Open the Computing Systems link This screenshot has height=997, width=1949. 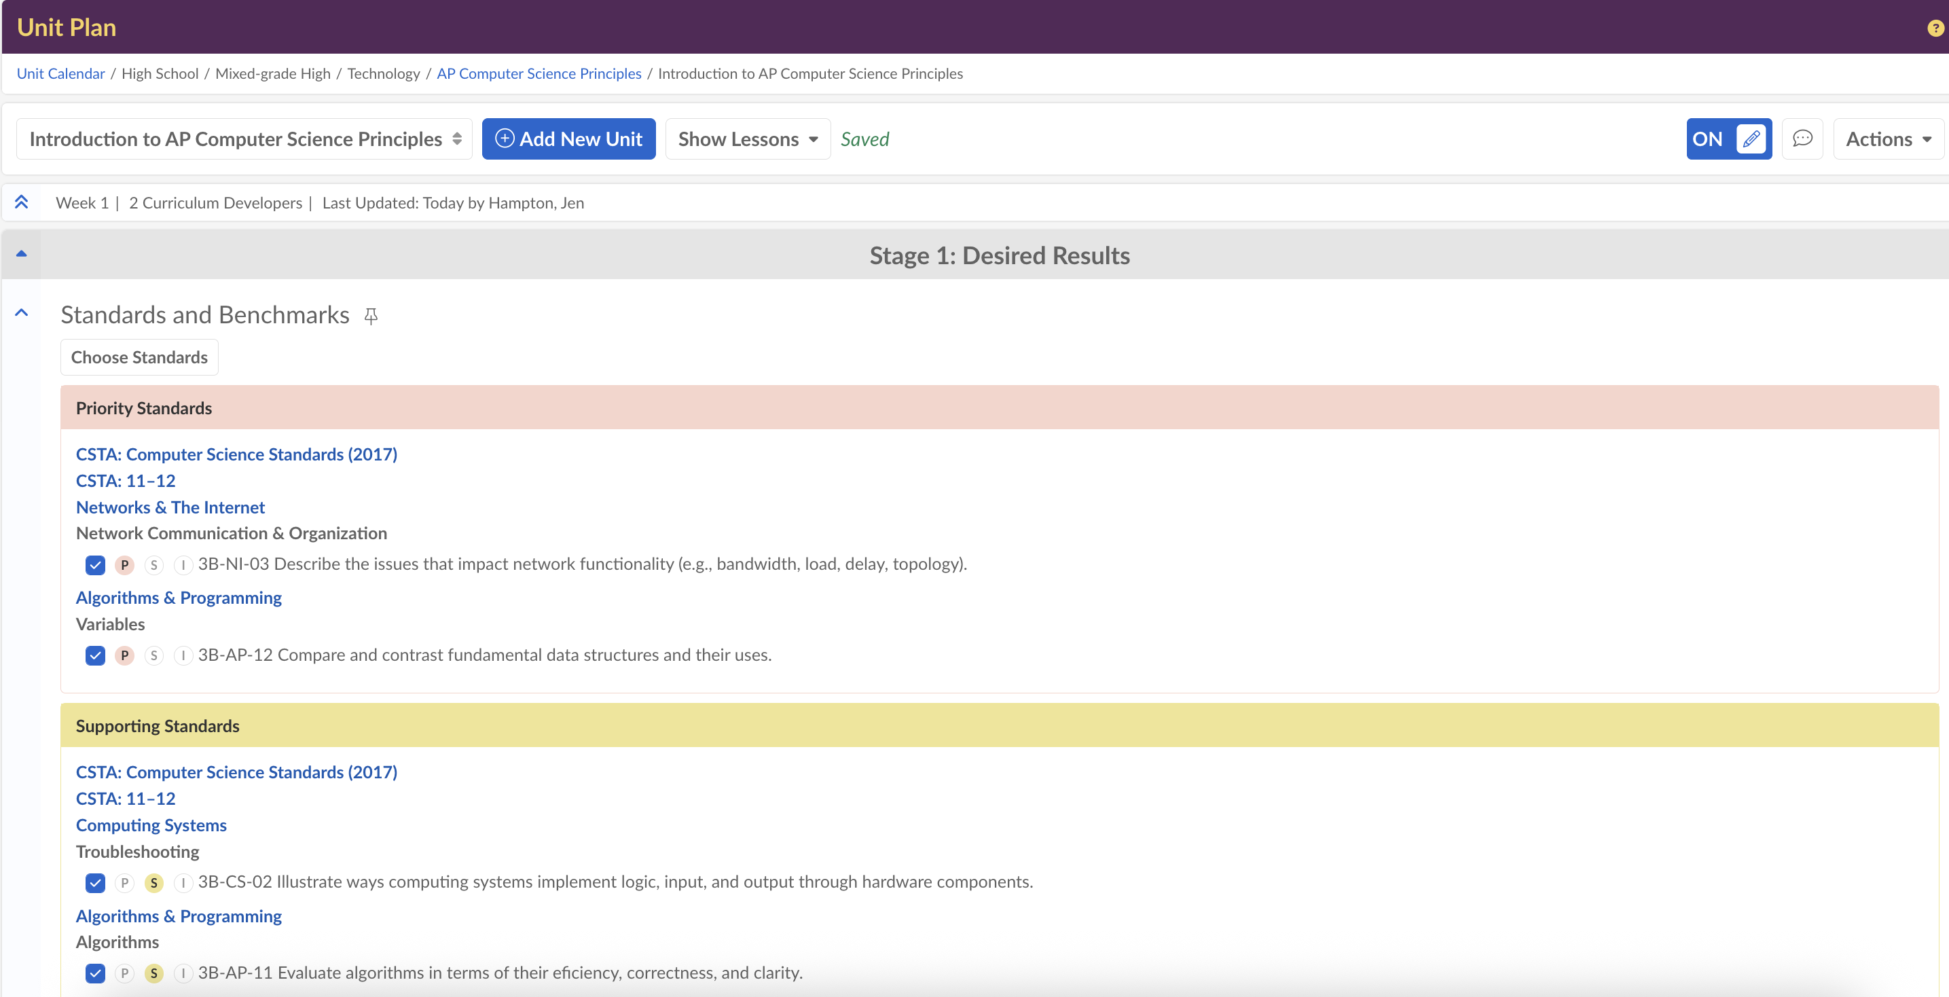(x=151, y=825)
